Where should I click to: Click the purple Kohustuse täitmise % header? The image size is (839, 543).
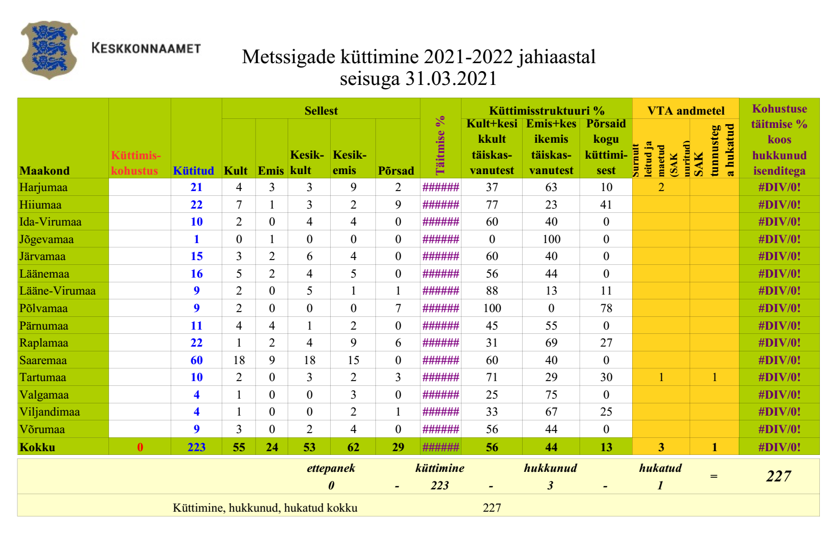point(779,139)
